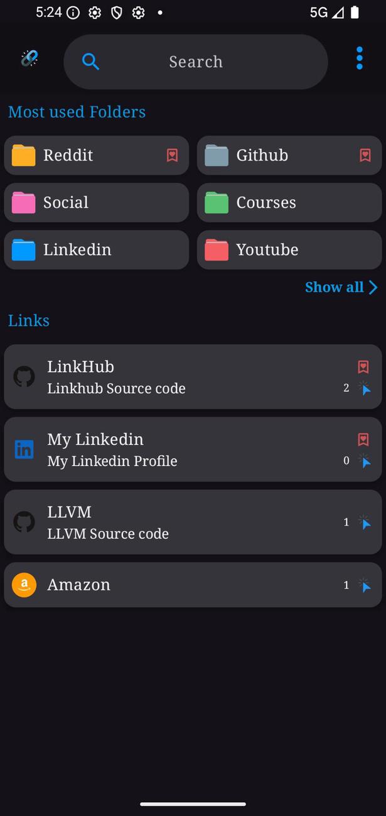Tap the LinkedIn icon on My Linkedin entry

tap(24, 449)
